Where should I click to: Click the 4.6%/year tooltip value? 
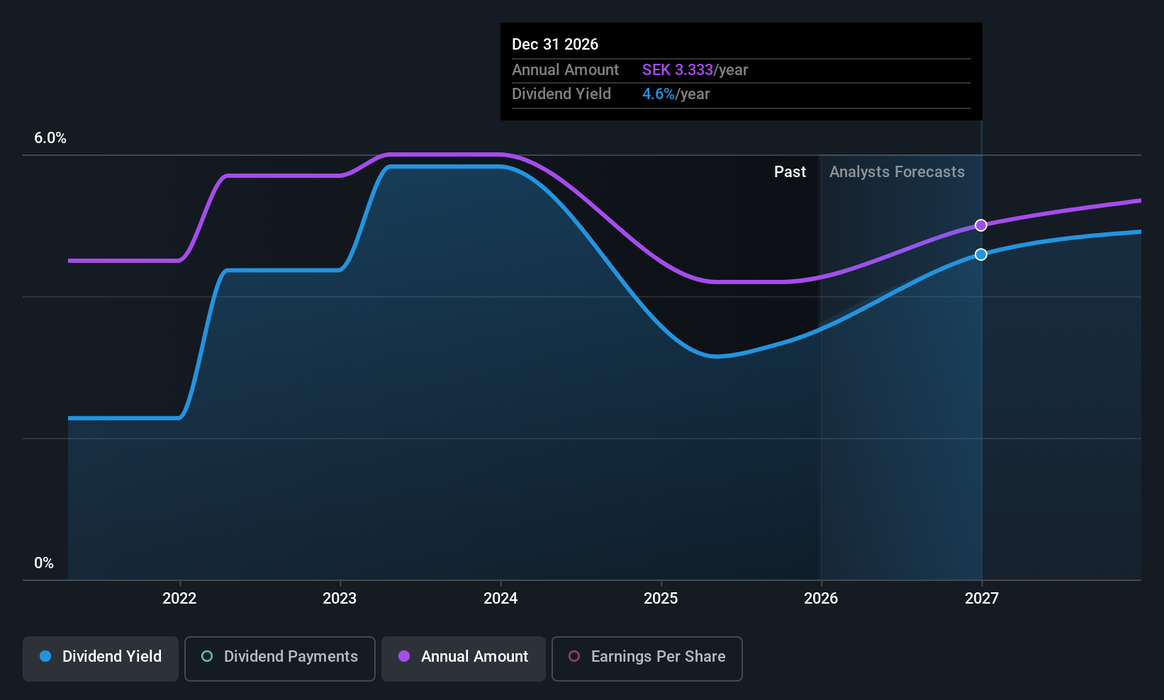(x=676, y=94)
